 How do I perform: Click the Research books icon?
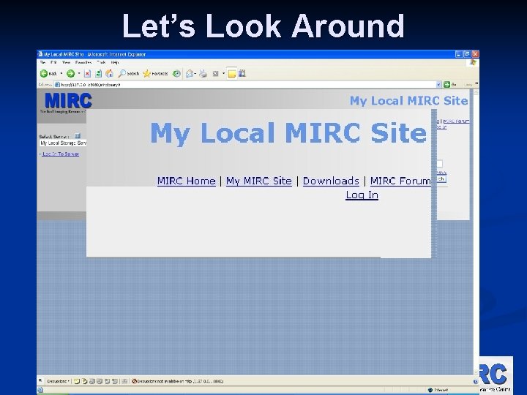click(x=242, y=73)
